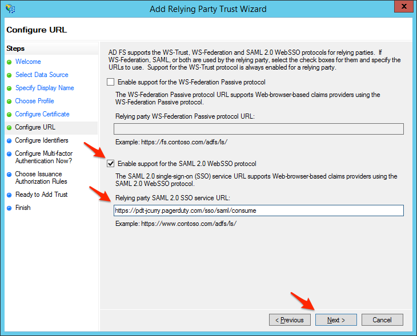The image size is (417, 336).
Task: Enable WS-Federation Passive protocol support checkbox
Action: point(111,82)
